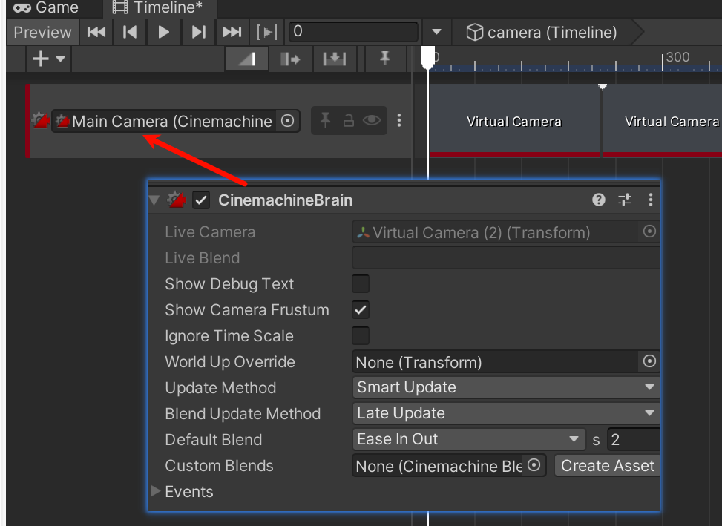
Task: Click the timeline playhead handle
Action: [428, 57]
